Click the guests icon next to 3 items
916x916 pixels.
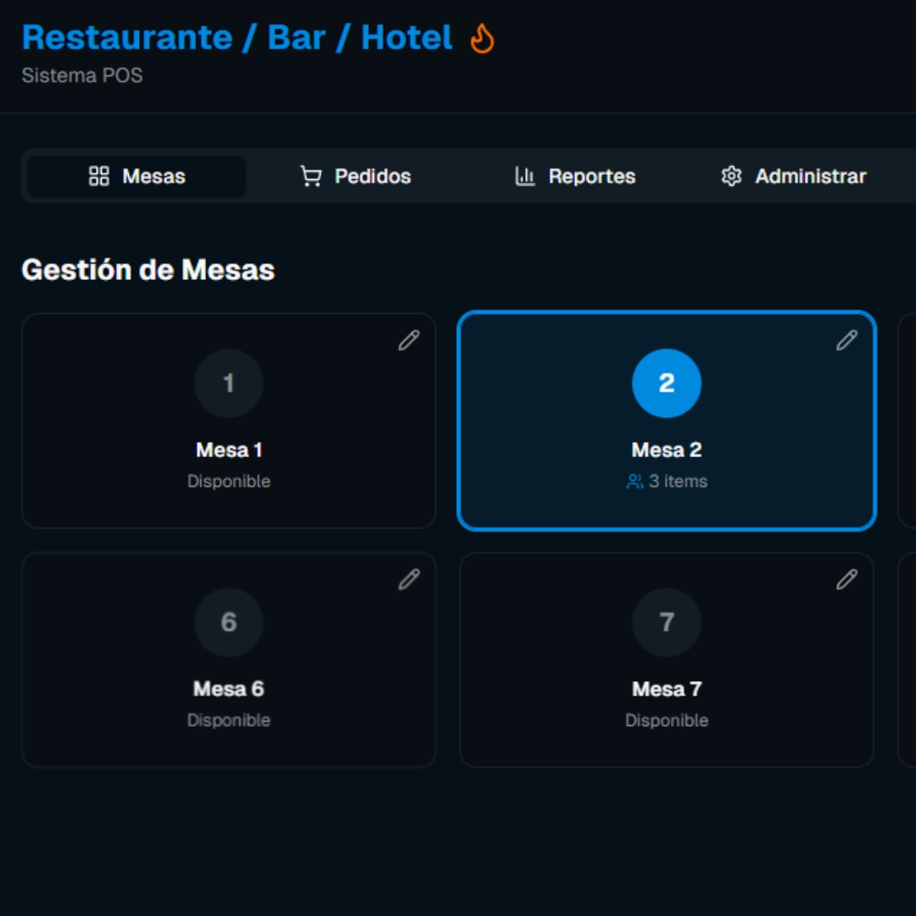pos(633,482)
